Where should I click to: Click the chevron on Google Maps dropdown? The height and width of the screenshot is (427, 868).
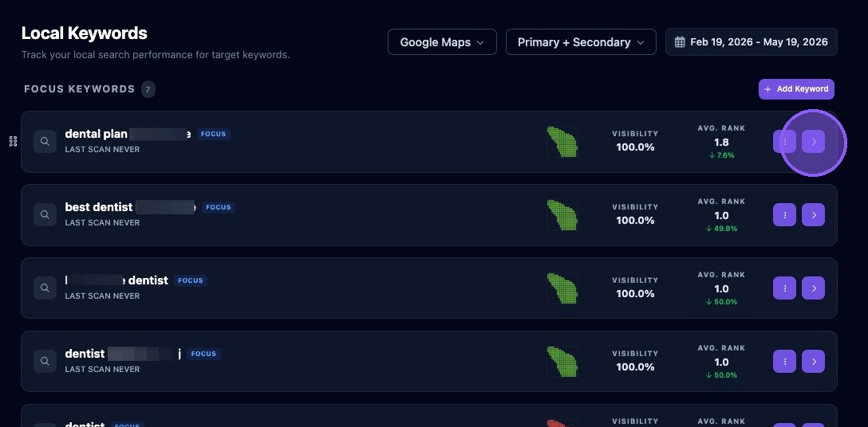[480, 42]
